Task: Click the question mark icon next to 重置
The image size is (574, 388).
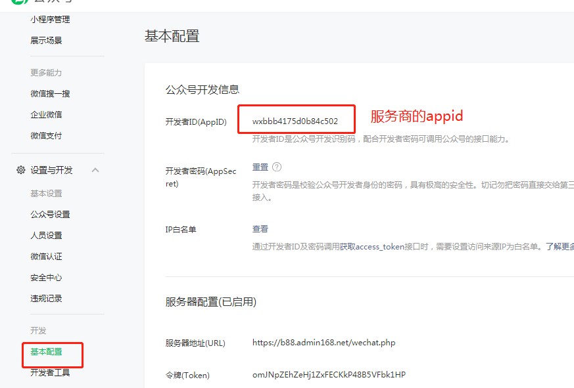Action: click(x=277, y=167)
